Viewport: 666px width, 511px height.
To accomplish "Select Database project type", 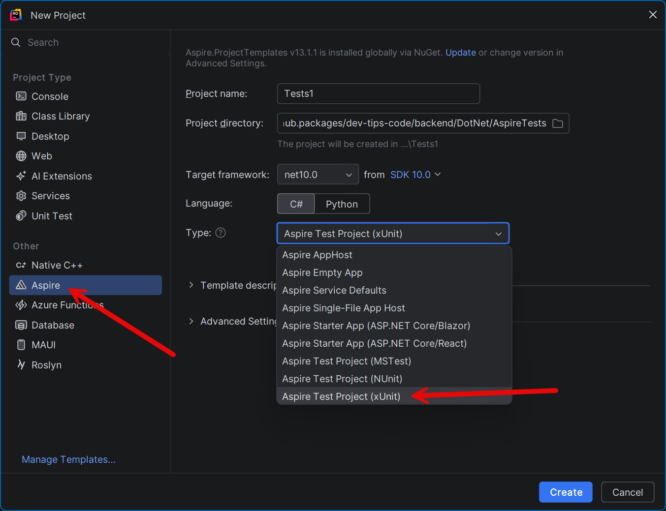I will point(86,325).
